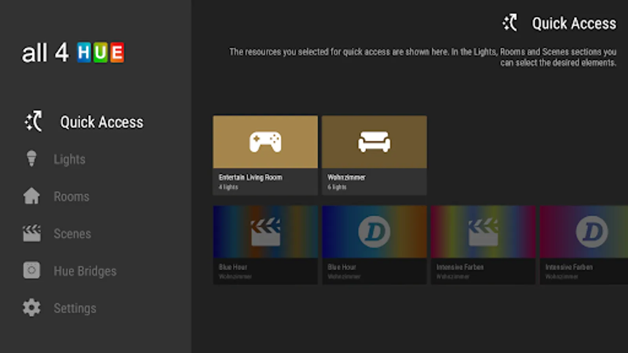The width and height of the screenshot is (628, 353).
Task: Activate the clapperboard icon on Blue Hour scene
Action: pyautogui.click(x=266, y=232)
